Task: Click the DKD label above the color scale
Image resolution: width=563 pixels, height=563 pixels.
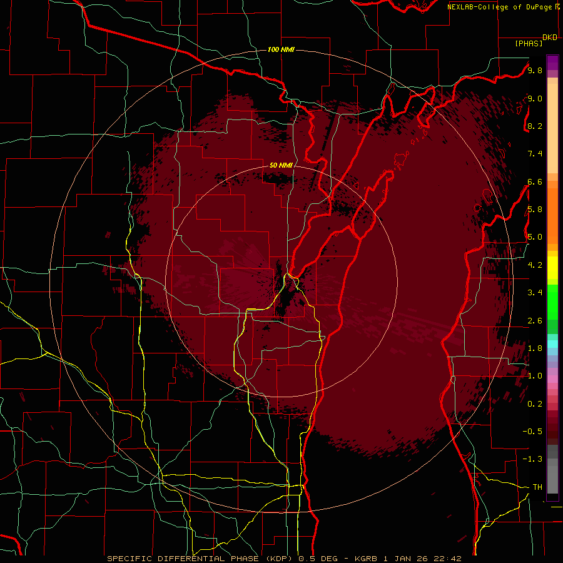Action: tap(549, 38)
